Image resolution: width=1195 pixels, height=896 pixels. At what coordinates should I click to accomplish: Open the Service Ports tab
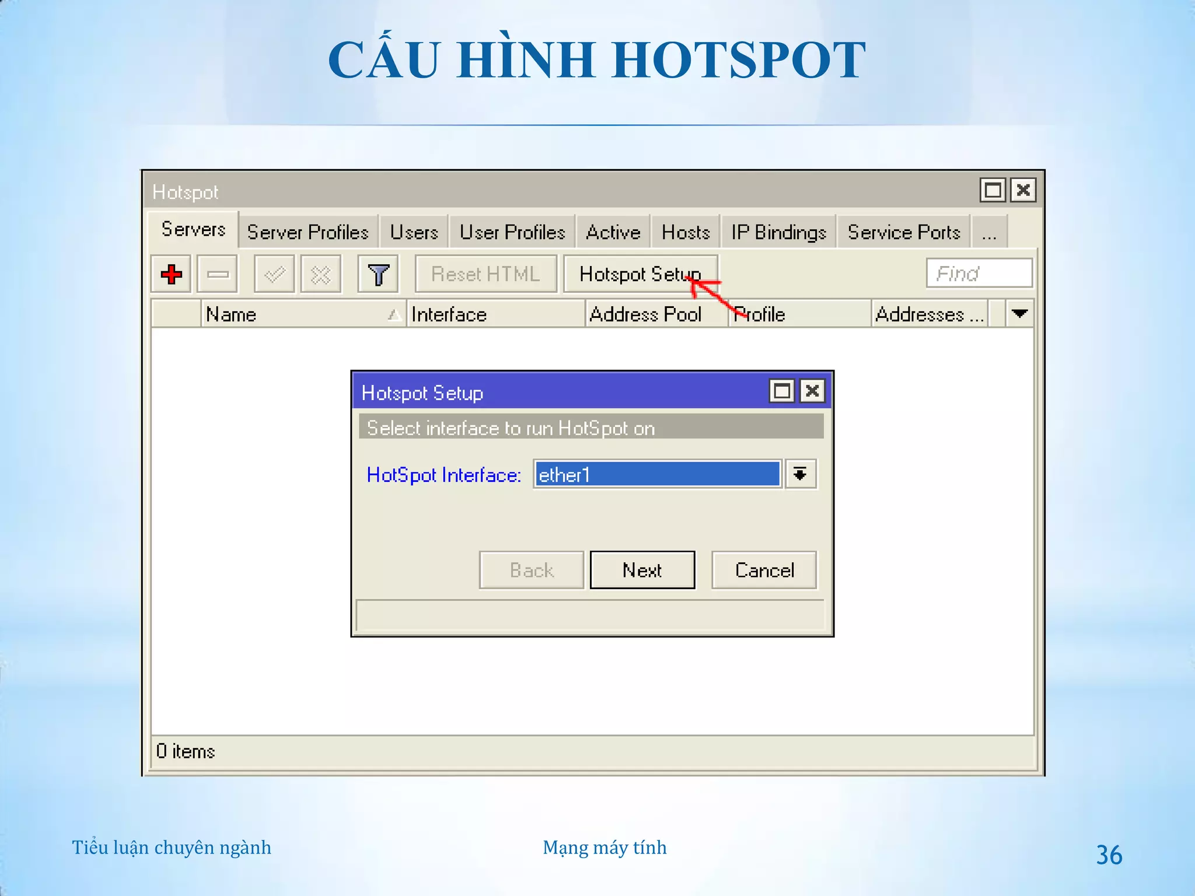(904, 232)
